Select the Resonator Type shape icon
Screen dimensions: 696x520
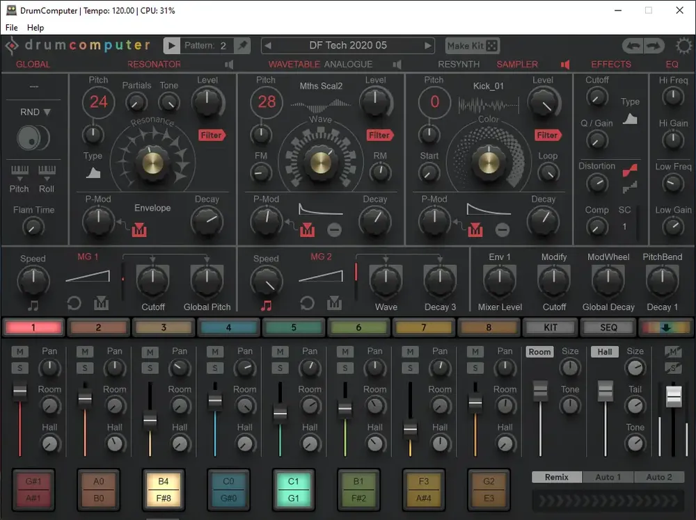(93, 172)
